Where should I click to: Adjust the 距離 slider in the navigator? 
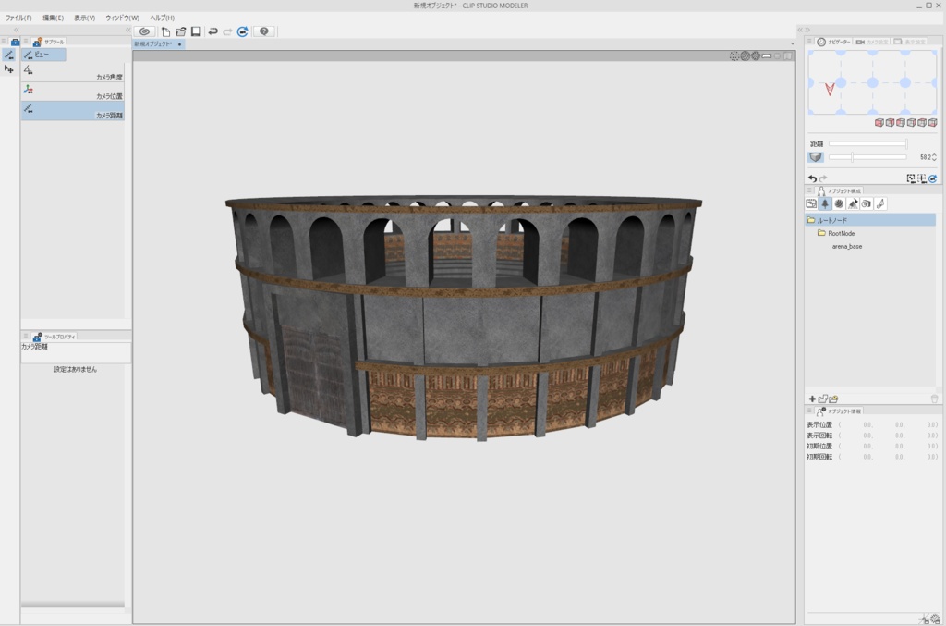(x=867, y=143)
